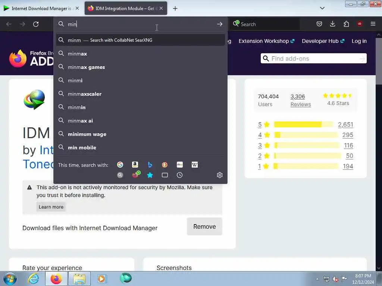Open the Windows Start menu
The image size is (382, 286).
click(10, 279)
